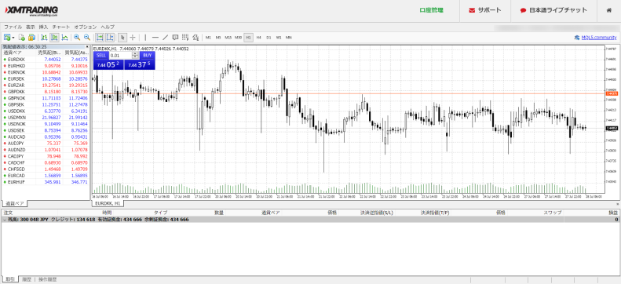Open the new order dropdown arrow
Viewport: 621px width, 284px height.
pos(13,38)
